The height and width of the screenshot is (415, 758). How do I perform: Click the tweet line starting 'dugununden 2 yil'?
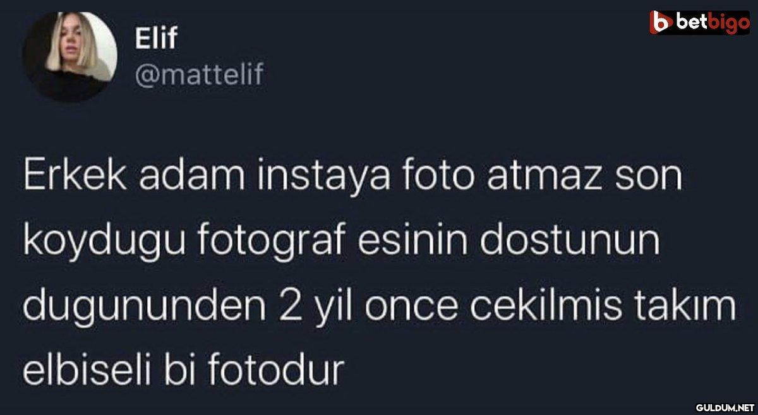[x=380, y=307]
